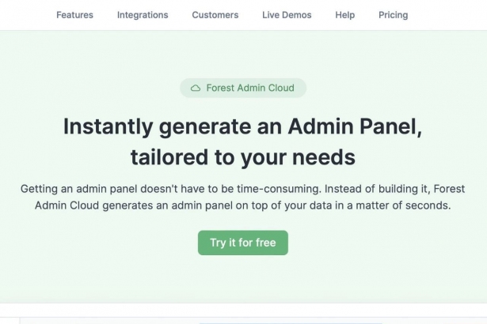Select Live Demos in the navigation bar
The image size is (487, 324).
287,15
